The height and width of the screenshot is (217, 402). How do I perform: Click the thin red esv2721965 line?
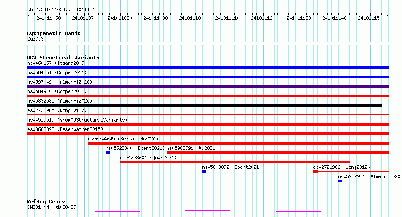click(208, 115)
